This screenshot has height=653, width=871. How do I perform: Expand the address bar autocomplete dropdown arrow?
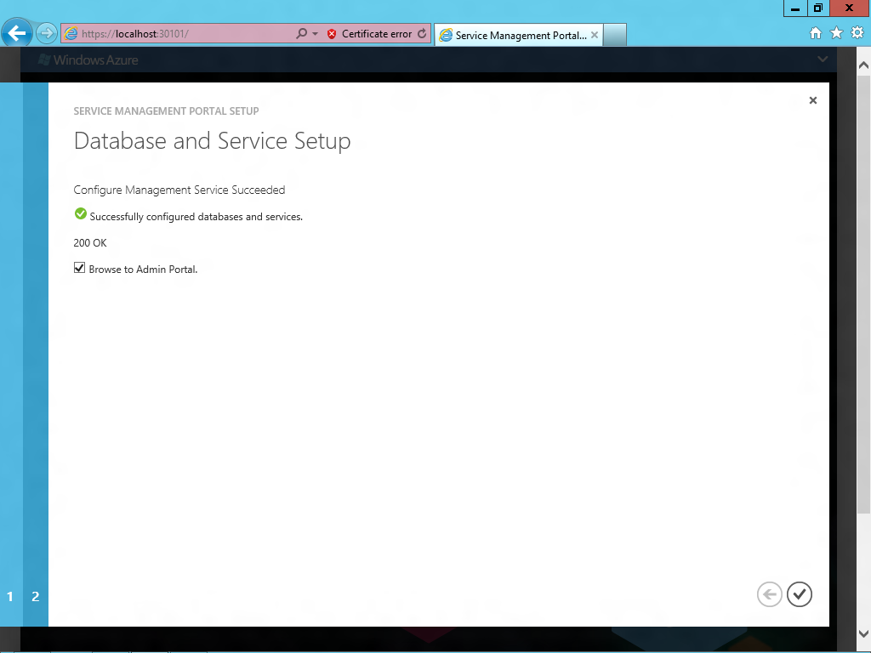click(x=315, y=34)
